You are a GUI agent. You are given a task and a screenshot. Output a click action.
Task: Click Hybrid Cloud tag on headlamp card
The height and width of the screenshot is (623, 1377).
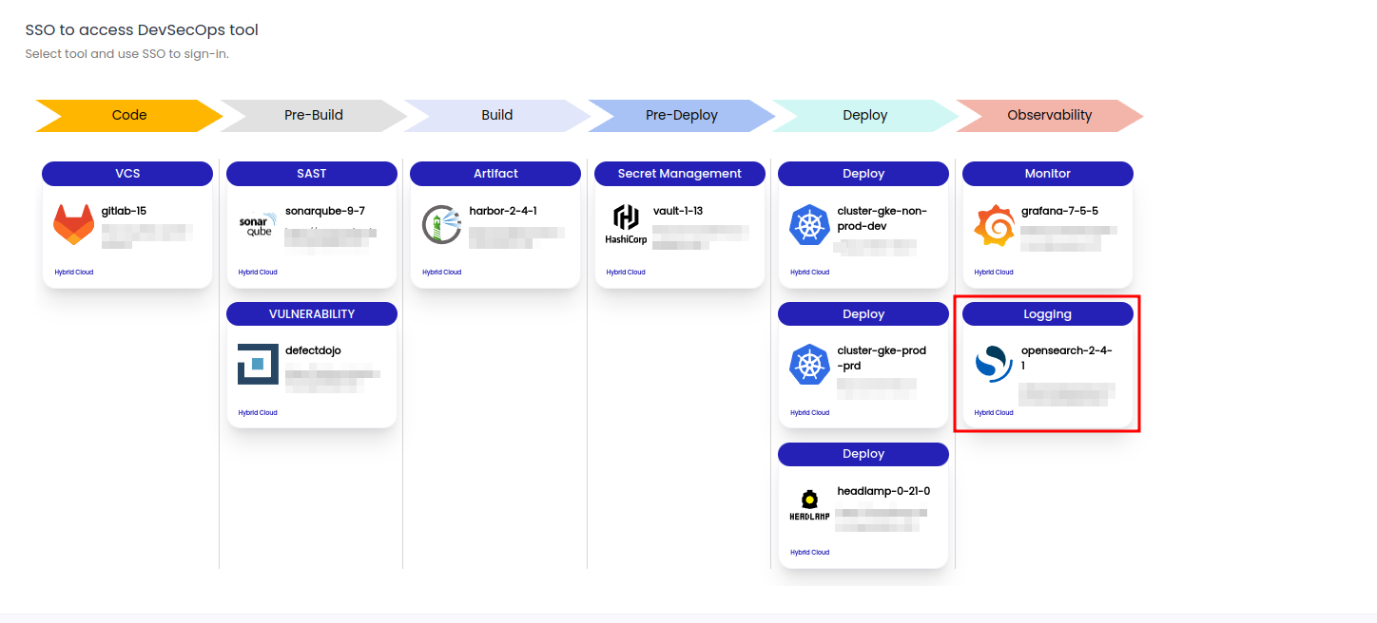point(809,553)
